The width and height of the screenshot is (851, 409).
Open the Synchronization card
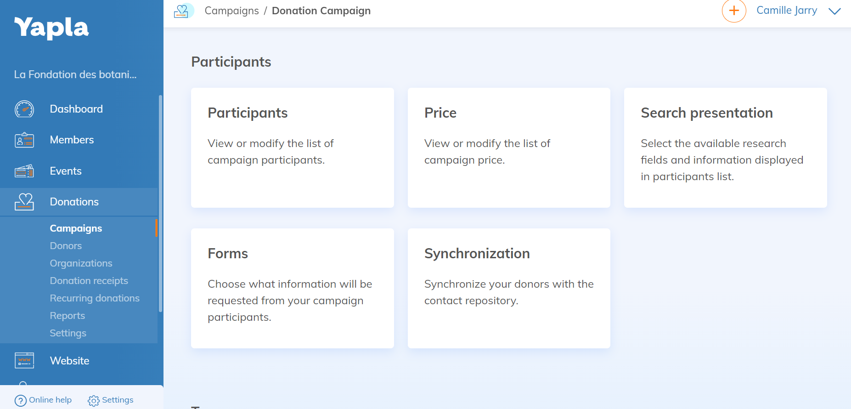509,288
